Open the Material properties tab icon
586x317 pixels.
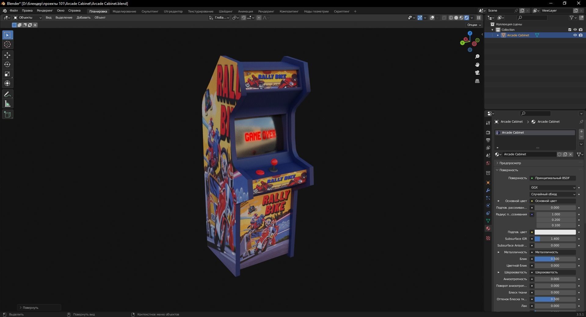click(x=488, y=229)
